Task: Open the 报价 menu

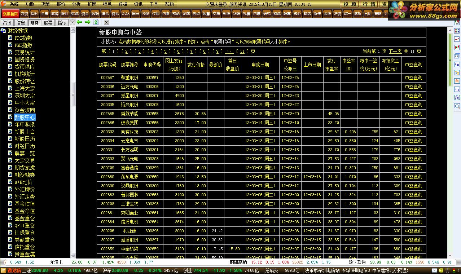Action: click(x=61, y=4)
